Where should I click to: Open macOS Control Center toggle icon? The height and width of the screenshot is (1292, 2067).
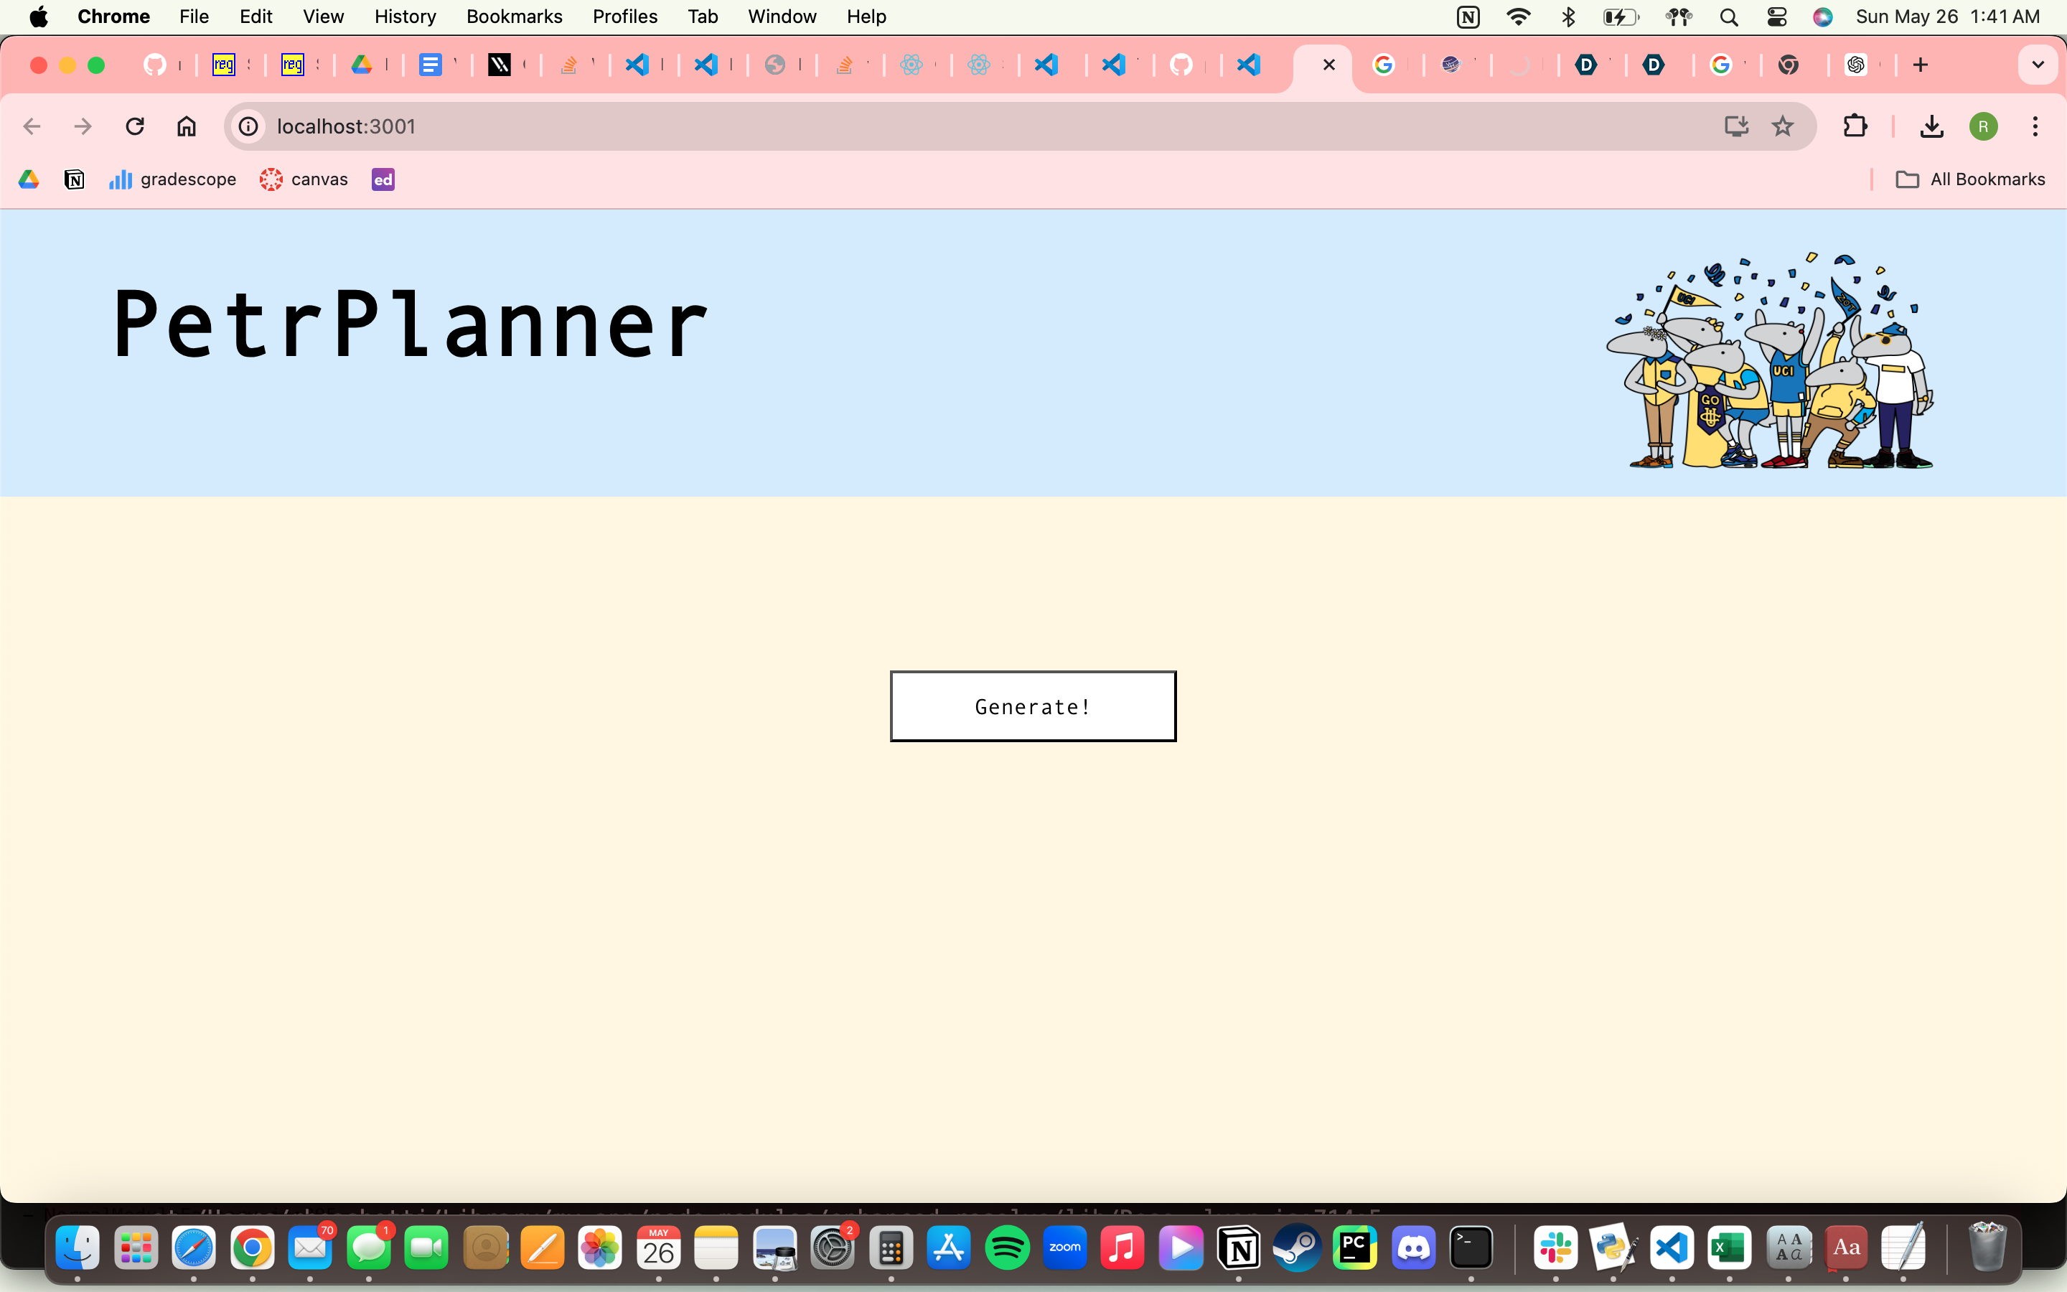pos(1776,17)
